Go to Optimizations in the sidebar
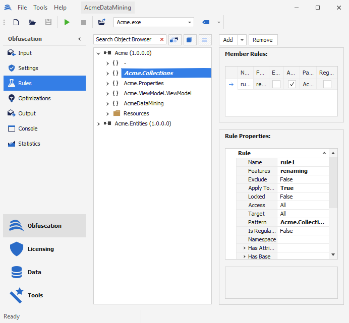The width and height of the screenshot is (349, 323). (34, 98)
